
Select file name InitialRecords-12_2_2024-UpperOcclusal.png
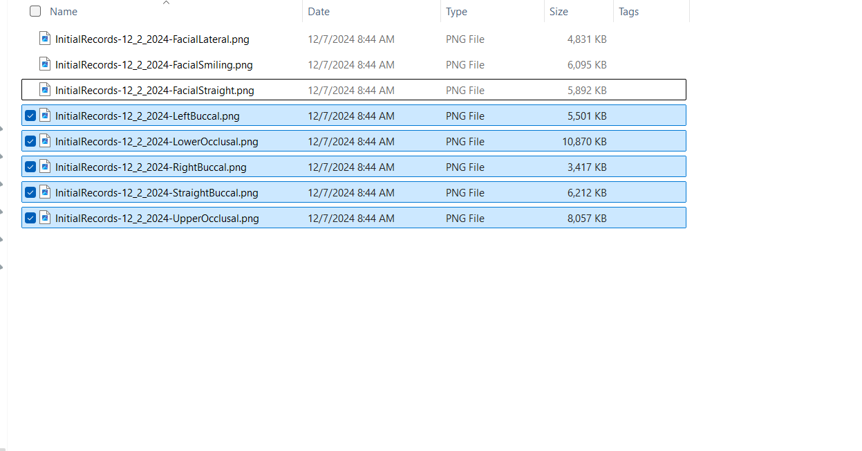click(x=157, y=219)
